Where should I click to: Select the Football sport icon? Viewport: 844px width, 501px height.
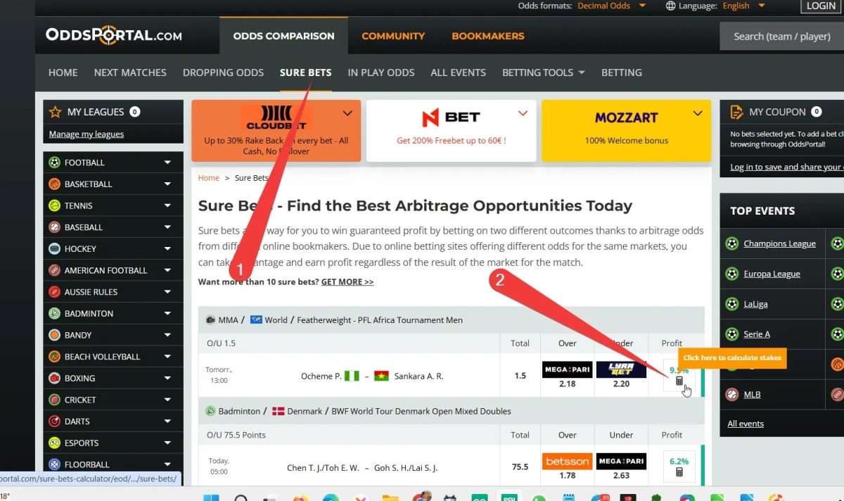(x=54, y=163)
